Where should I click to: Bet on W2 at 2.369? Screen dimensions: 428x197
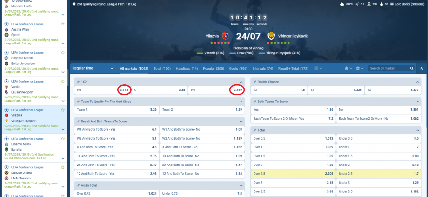pyautogui.click(x=216, y=90)
